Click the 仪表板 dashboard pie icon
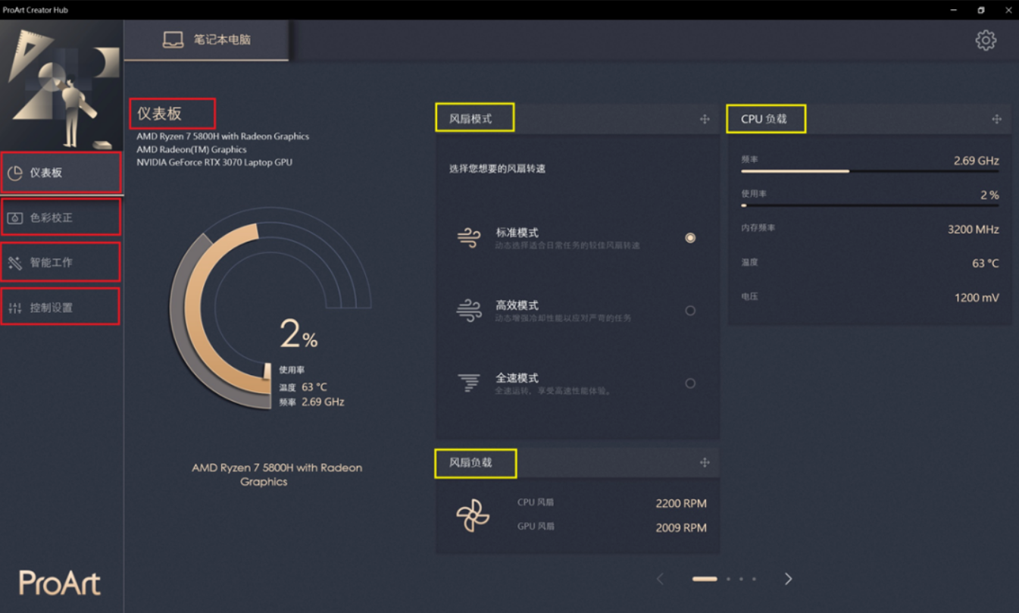The width and height of the screenshot is (1019, 613). coord(15,174)
